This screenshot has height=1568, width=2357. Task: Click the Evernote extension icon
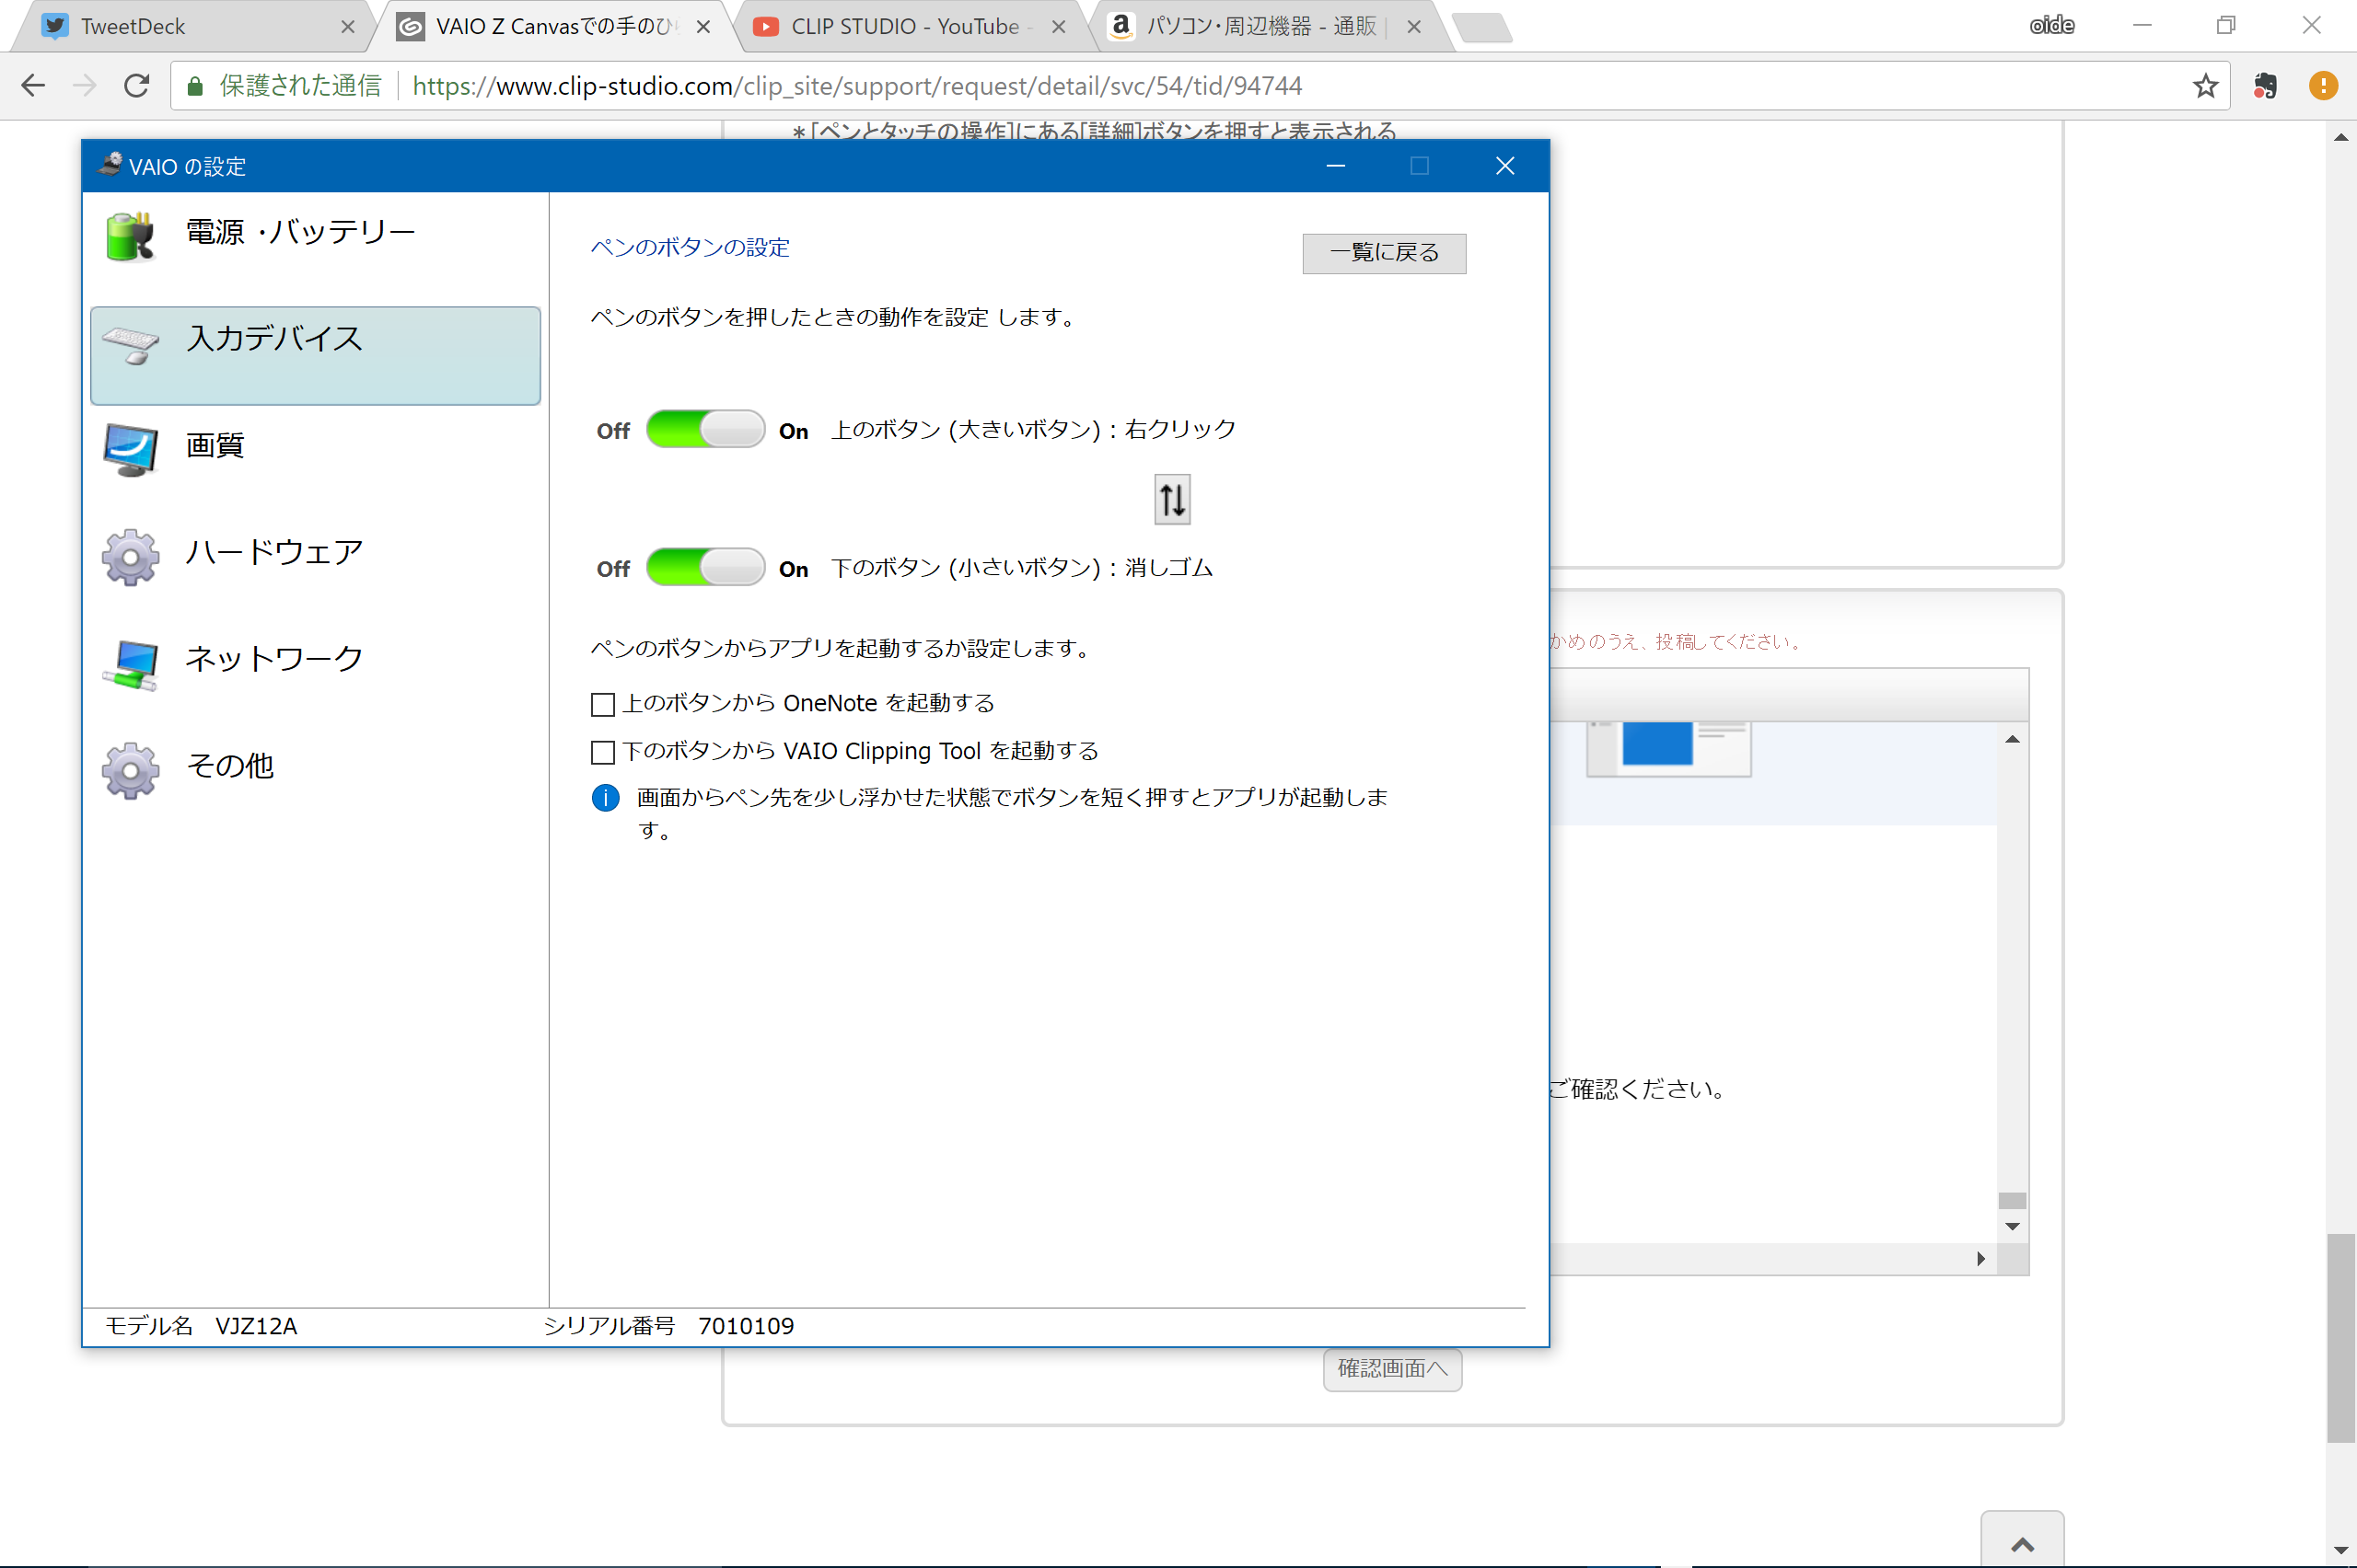[x=2265, y=86]
